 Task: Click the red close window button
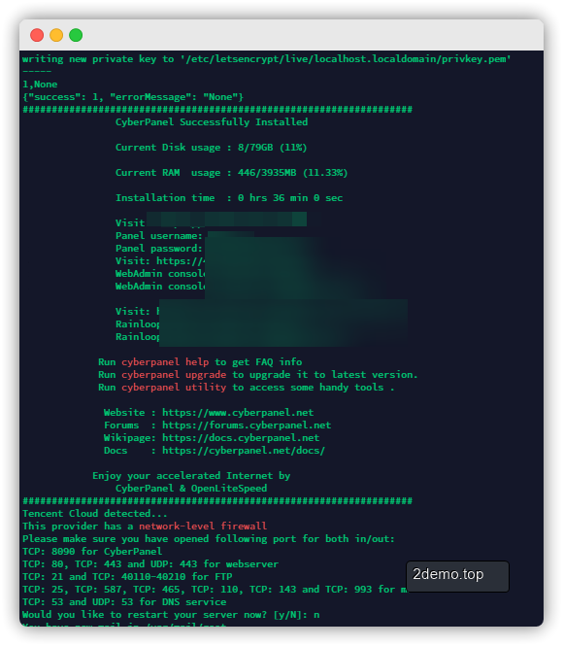[x=37, y=35]
